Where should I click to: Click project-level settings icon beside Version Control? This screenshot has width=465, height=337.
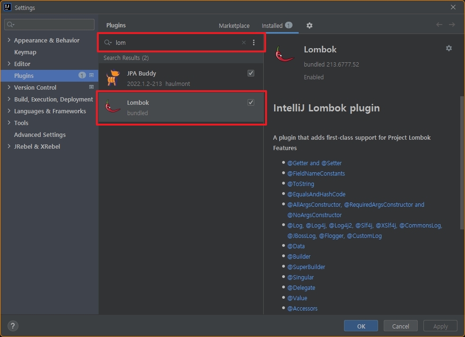(x=91, y=87)
